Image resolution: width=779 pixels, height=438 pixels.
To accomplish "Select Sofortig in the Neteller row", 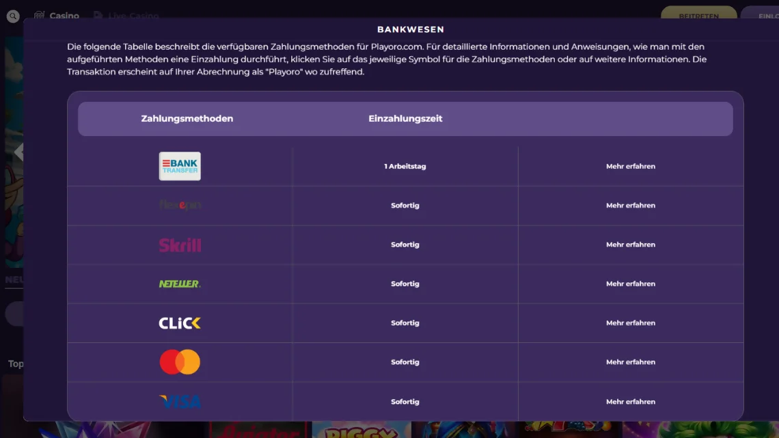I will tap(405, 284).
